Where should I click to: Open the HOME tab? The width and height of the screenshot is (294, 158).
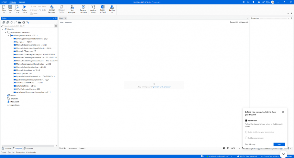(4, 2)
